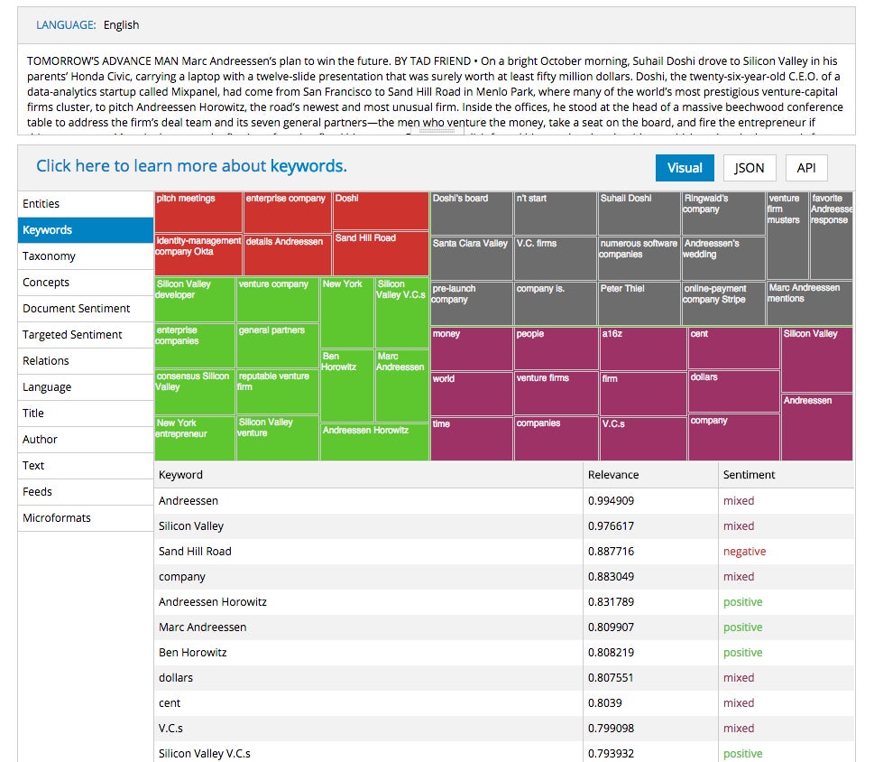Viewport: 874px width, 762px height.
Task: Click the green 'Andreessen Horowitz' treemap tile
Action: click(374, 441)
